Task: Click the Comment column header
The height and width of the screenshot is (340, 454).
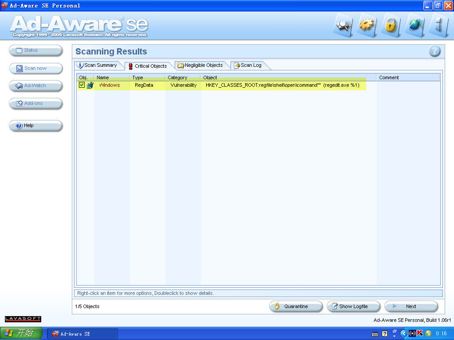Action: pyautogui.click(x=408, y=77)
